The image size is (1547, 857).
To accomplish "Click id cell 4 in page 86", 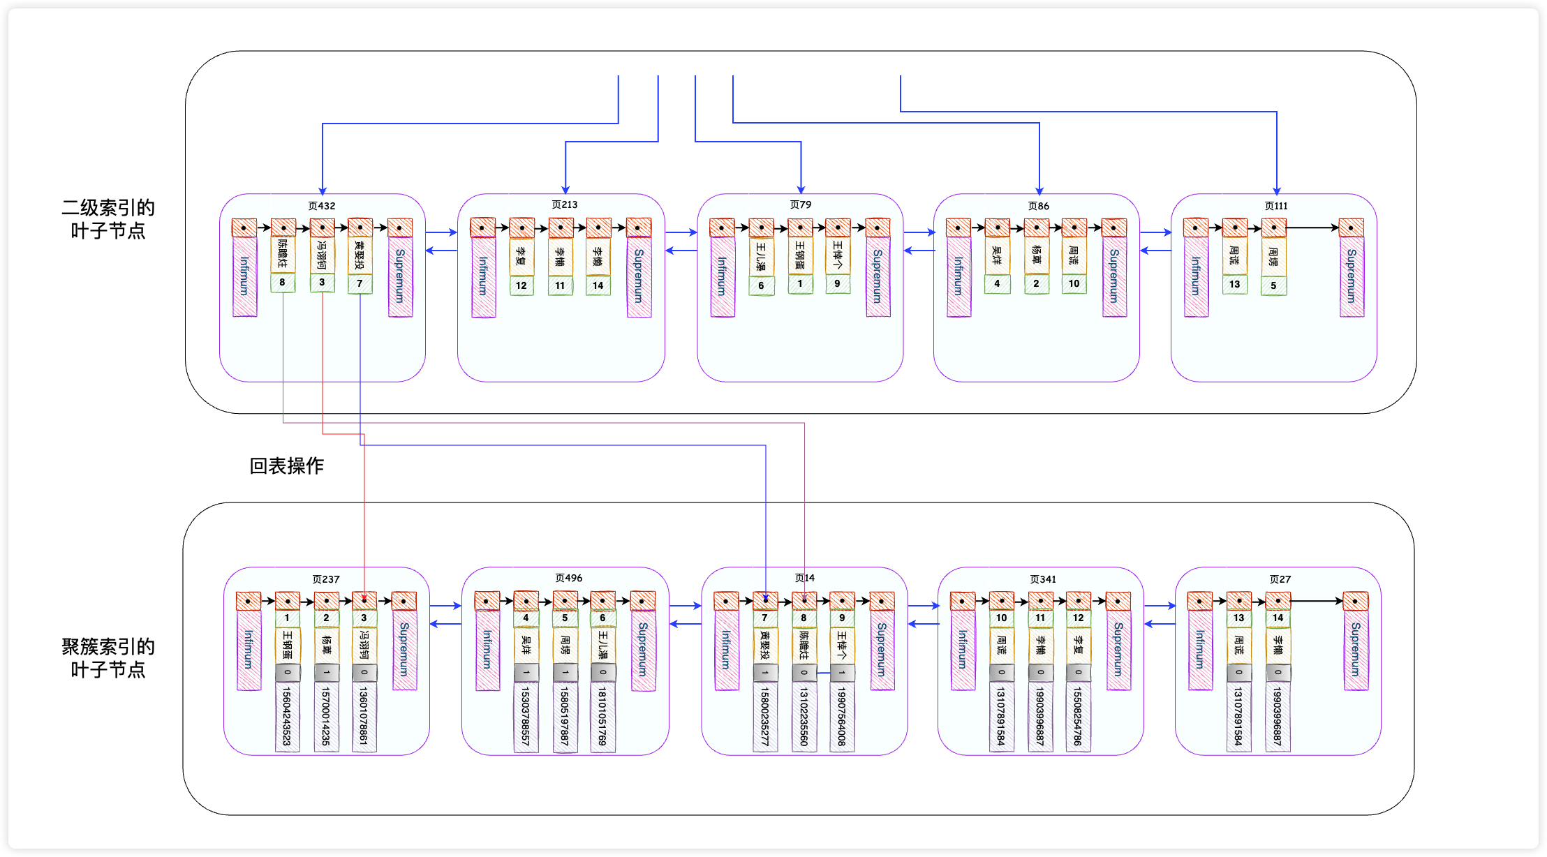I will pos(997,284).
